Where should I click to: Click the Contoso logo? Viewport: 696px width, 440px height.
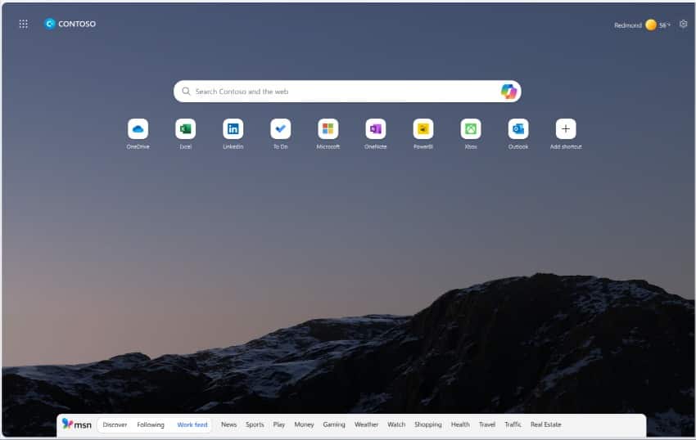[x=70, y=24]
